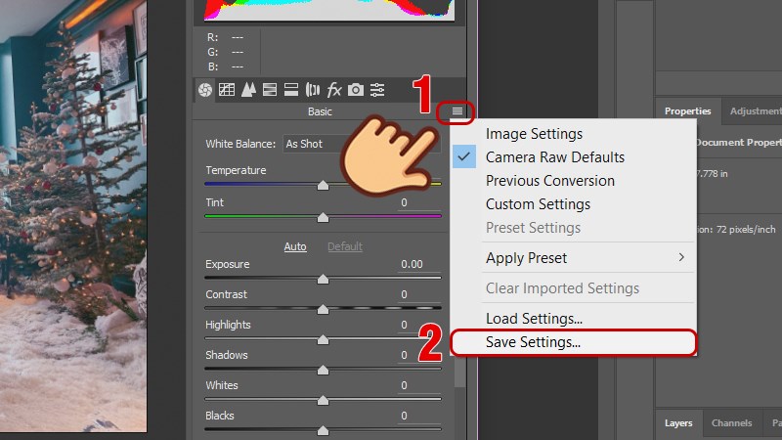Click the Temperature slider handle
Viewport: 782px width, 440px height.
click(x=324, y=186)
